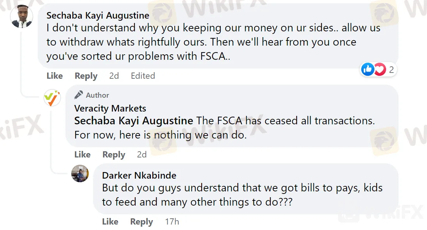The image size is (427, 230).
Task: Like Darker Nkabinde's comment
Action: pos(110,222)
